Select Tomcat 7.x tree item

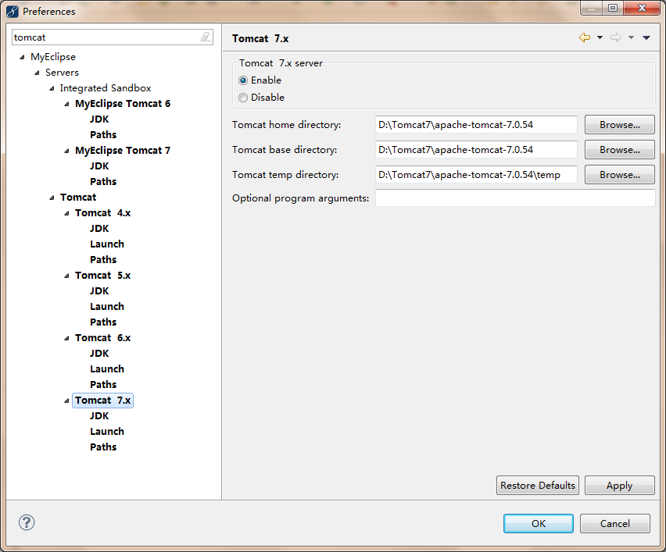pyautogui.click(x=102, y=400)
